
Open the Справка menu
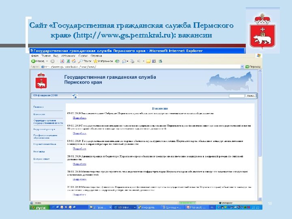click(96, 56)
